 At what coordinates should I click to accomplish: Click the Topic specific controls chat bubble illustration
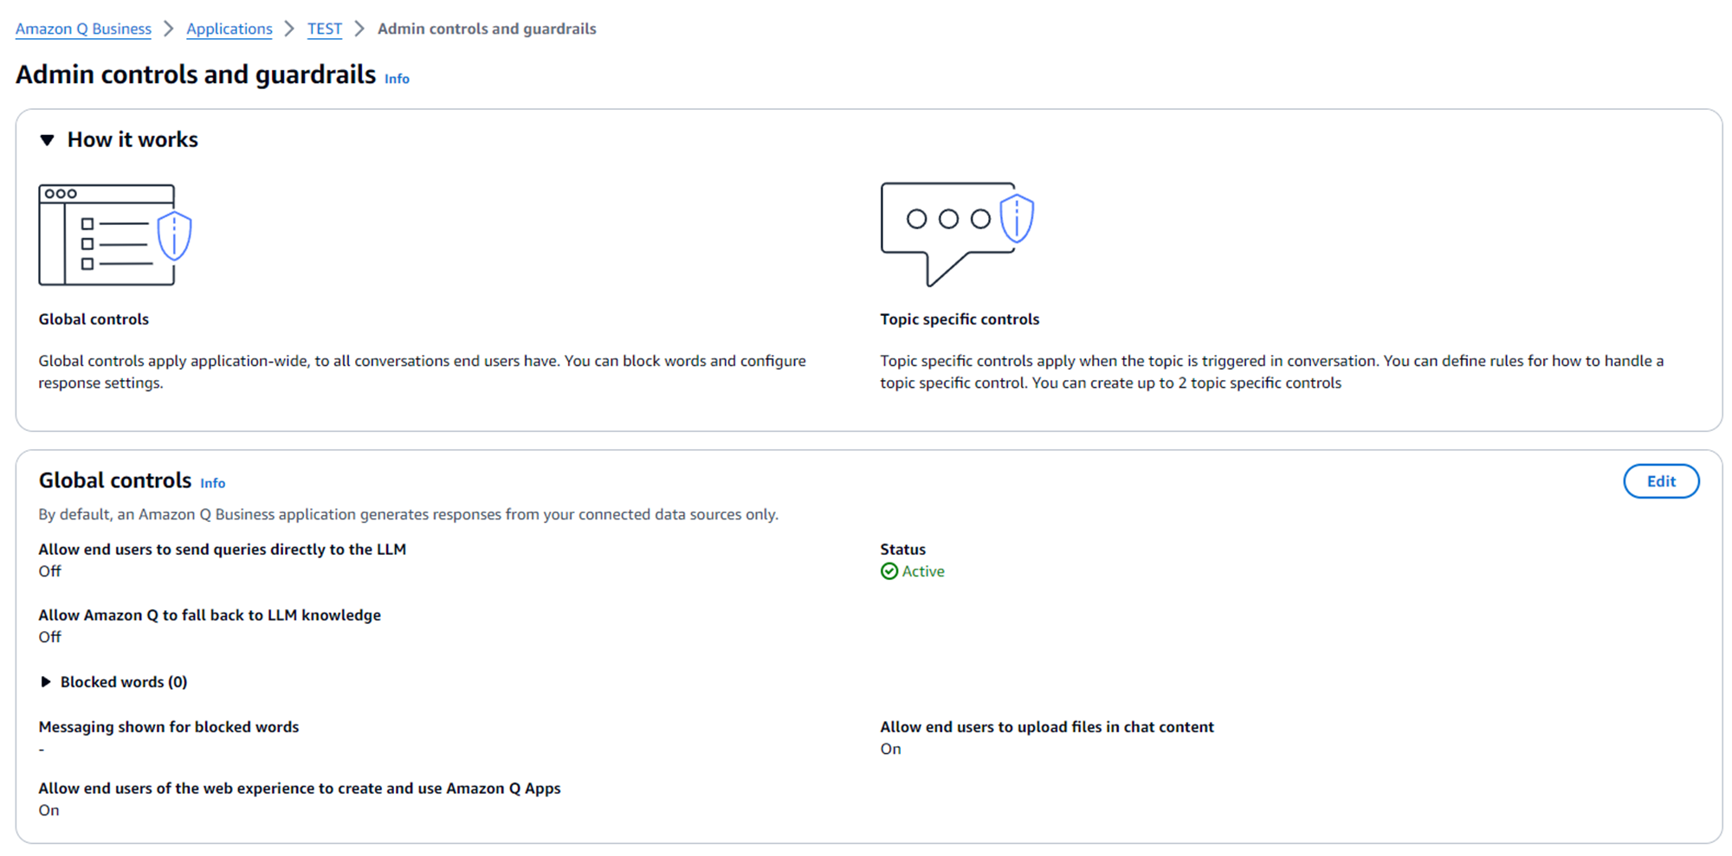pos(956,232)
